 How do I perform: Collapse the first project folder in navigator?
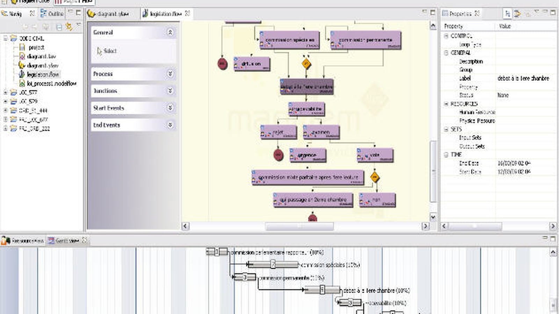coord(5,38)
